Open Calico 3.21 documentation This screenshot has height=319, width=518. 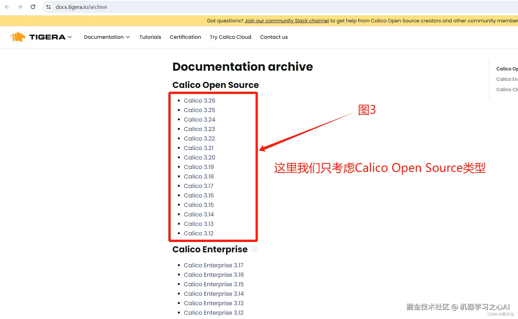199,148
